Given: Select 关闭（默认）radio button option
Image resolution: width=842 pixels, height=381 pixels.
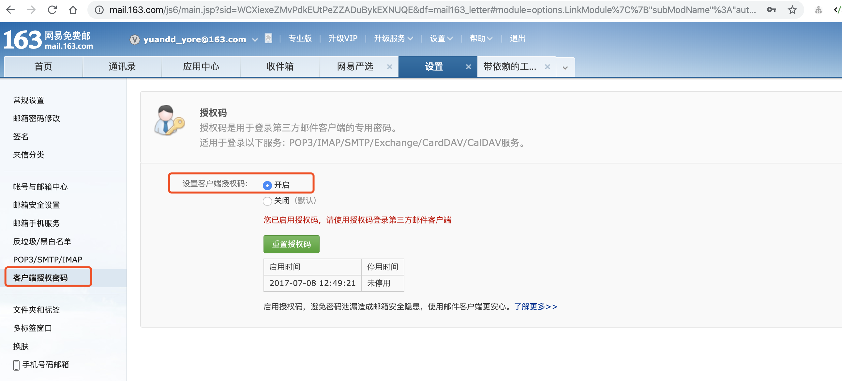Looking at the screenshot, I should (x=267, y=200).
